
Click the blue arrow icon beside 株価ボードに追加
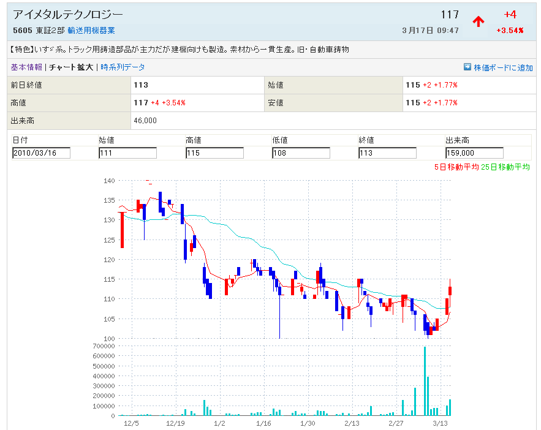[467, 67]
